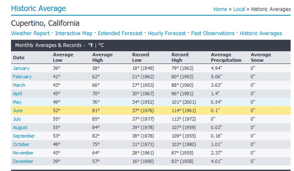Go to the Interactive Map page
294x171 pixels.
click(x=74, y=33)
